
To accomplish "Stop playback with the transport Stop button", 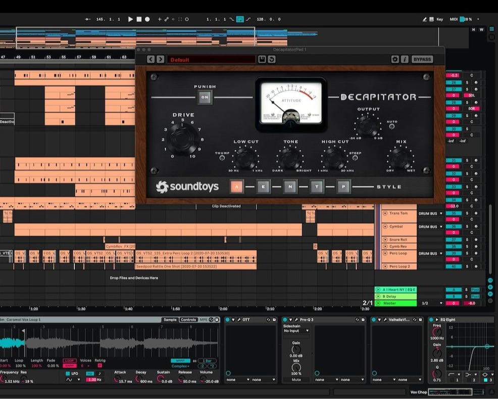I will tap(139, 19).
